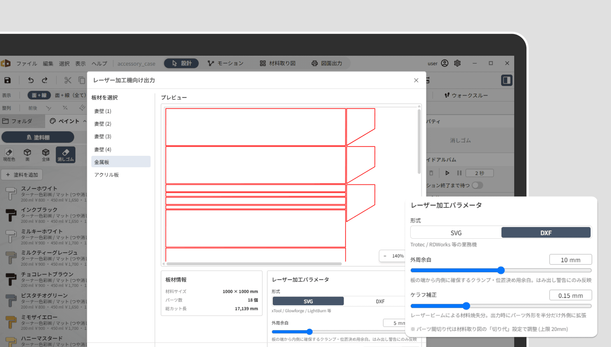Open the 編集 menu
Viewport: 611px width, 347px height.
click(48, 64)
